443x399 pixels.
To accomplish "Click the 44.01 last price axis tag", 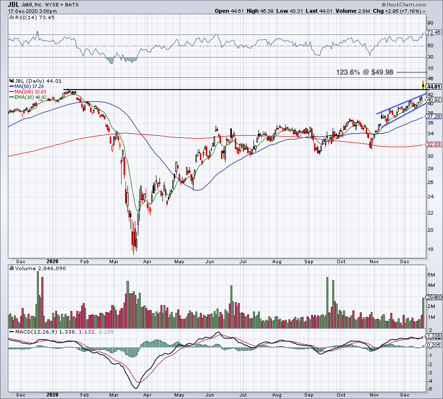I will click(x=434, y=87).
